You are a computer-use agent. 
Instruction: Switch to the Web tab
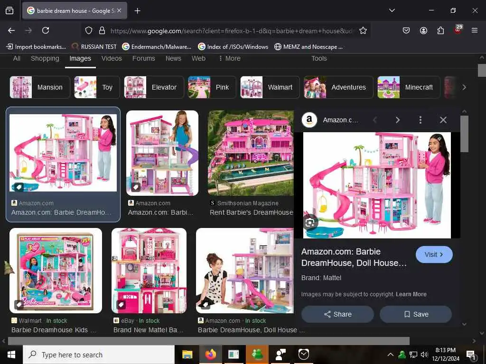click(198, 58)
